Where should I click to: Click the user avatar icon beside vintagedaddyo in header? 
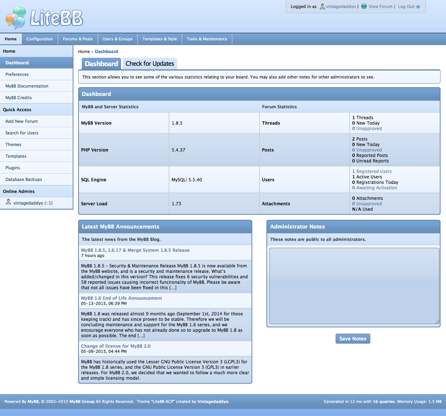(322, 7)
